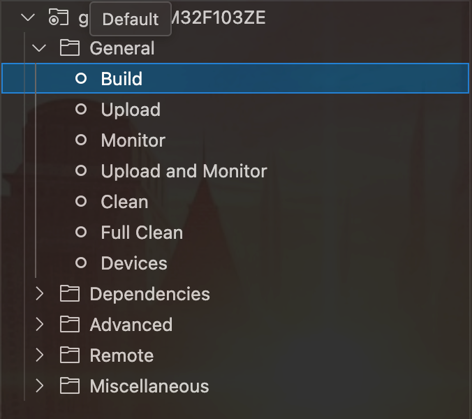Image resolution: width=472 pixels, height=419 pixels.
Task: Click the circle icon beside Monitor
Action: (81, 140)
